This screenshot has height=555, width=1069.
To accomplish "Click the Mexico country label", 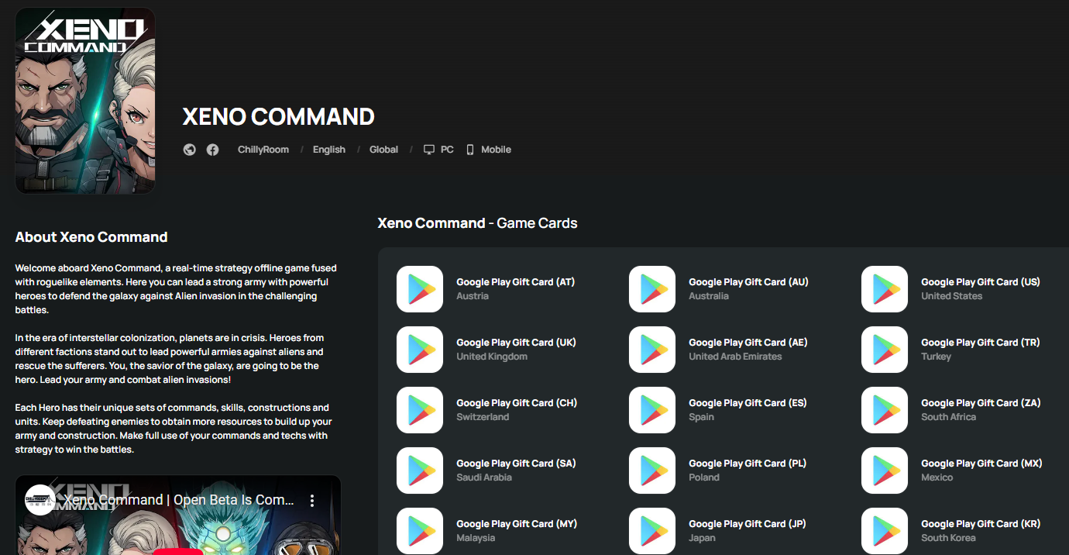I will point(937,477).
